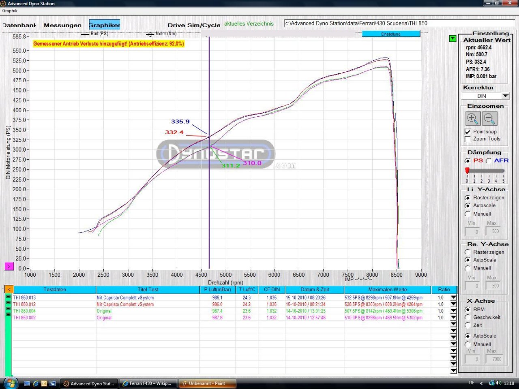The height and width of the screenshot is (389, 519).
Task: Click the Dämpfung slider's red handle
Action: coord(467,171)
